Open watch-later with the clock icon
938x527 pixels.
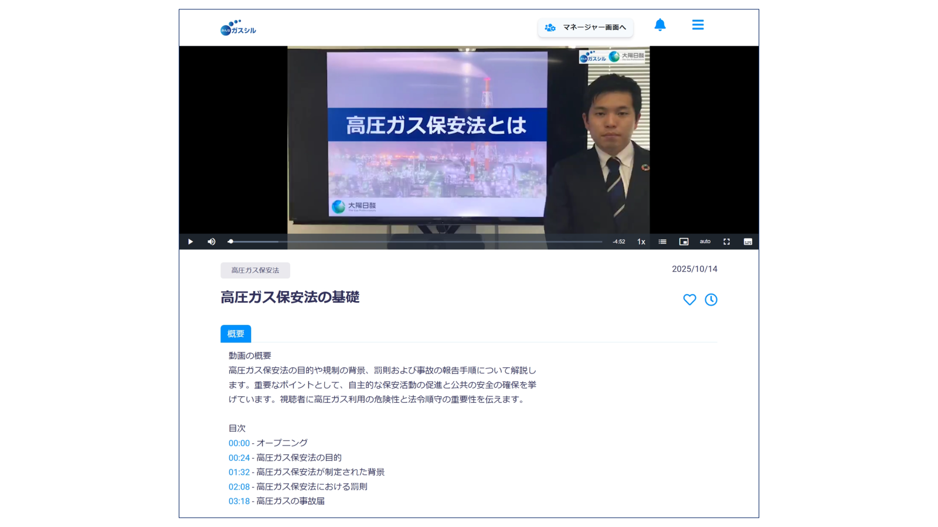pos(711,299)
